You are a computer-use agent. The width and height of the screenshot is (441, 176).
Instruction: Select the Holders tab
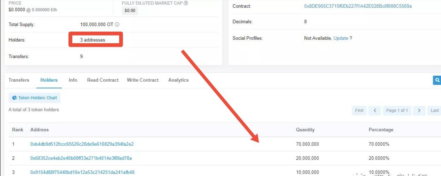pyautogui.click(x=49, y=80)
